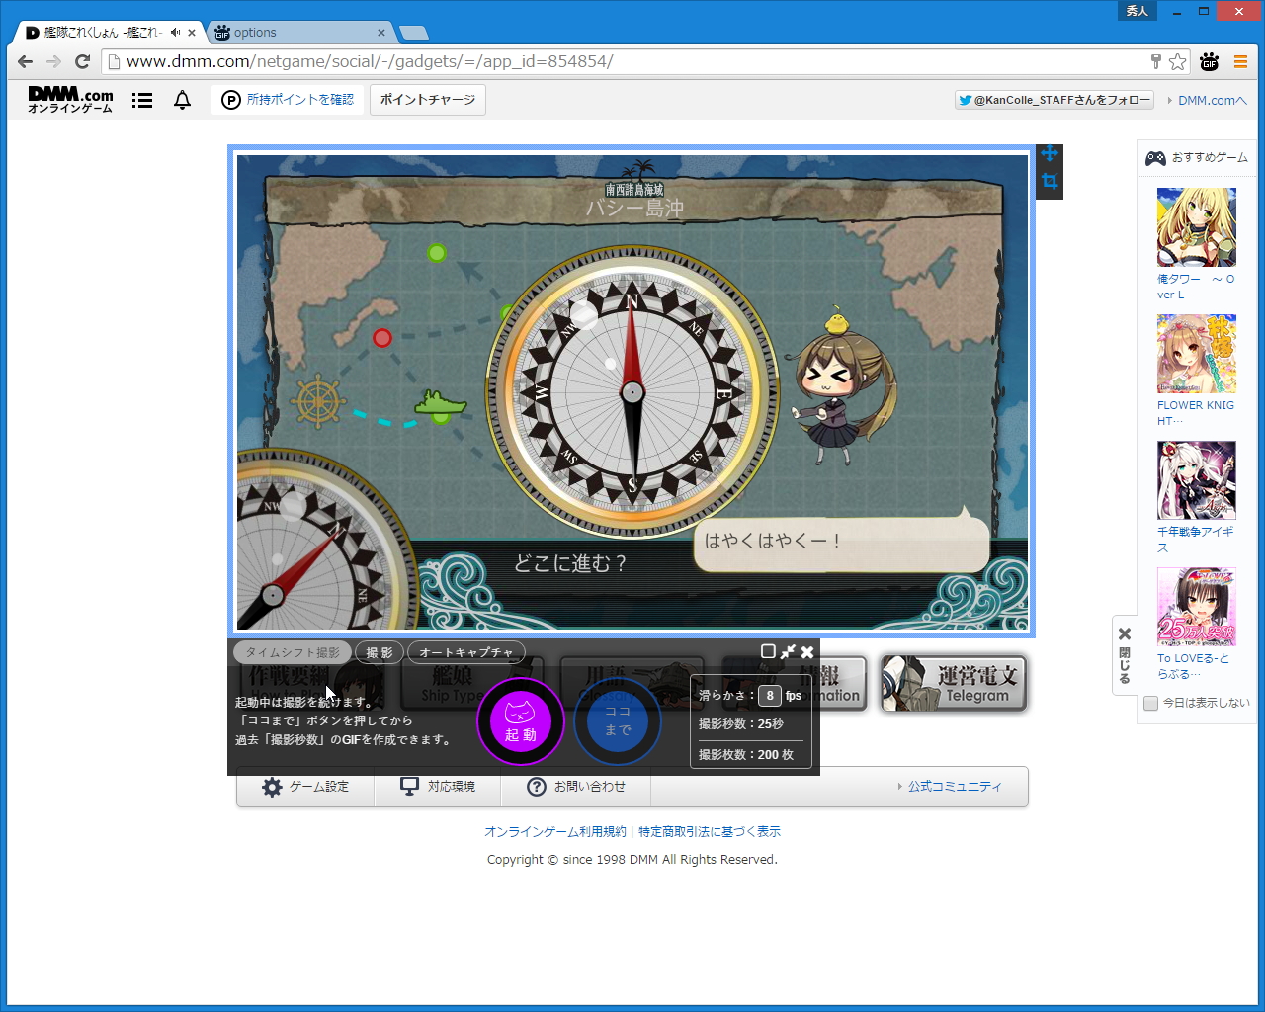Click the ship wheel map icon
The width and height of the screenshot is (1265, 1012).
(318, 402)
